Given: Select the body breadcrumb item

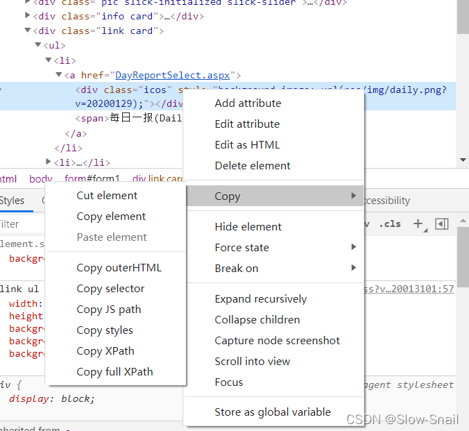Looking at the screenshot, I should click(x=41, y=179).
